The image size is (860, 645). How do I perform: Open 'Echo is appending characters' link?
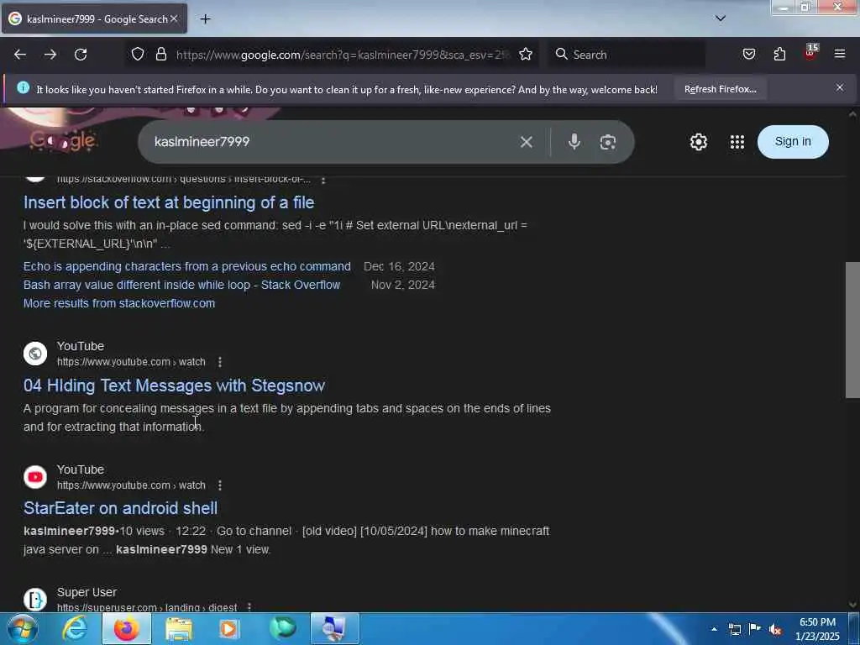click(x=187, y=266)
